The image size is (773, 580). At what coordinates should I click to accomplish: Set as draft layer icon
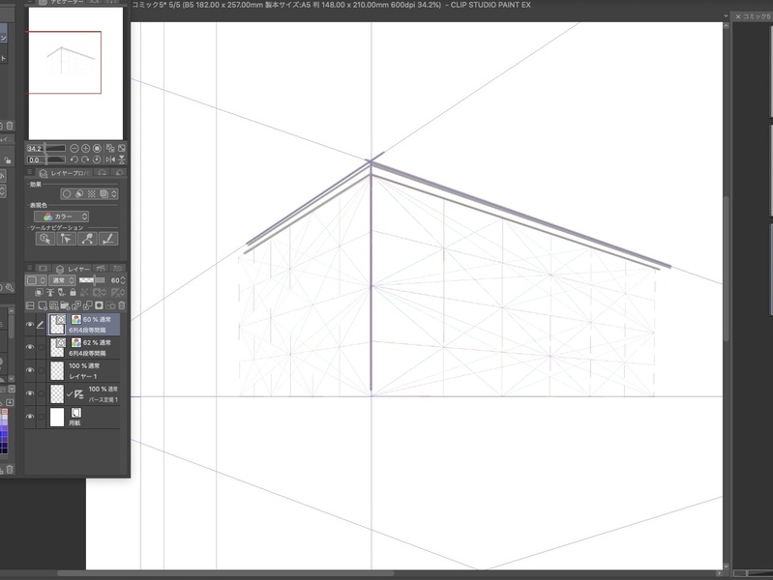click(61, 292)
